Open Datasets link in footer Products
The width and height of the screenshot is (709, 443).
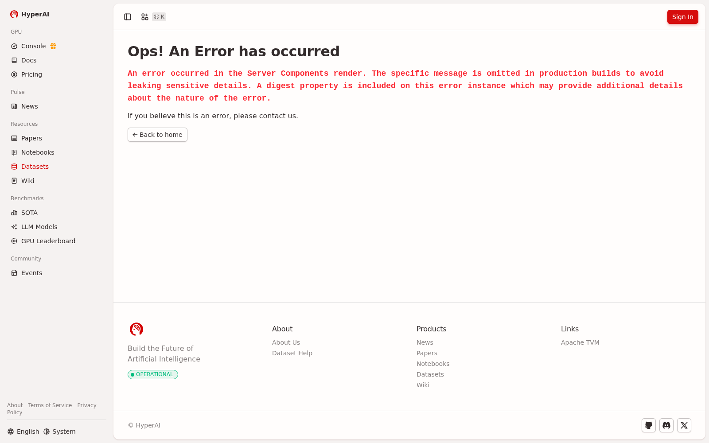pos(430,374)
